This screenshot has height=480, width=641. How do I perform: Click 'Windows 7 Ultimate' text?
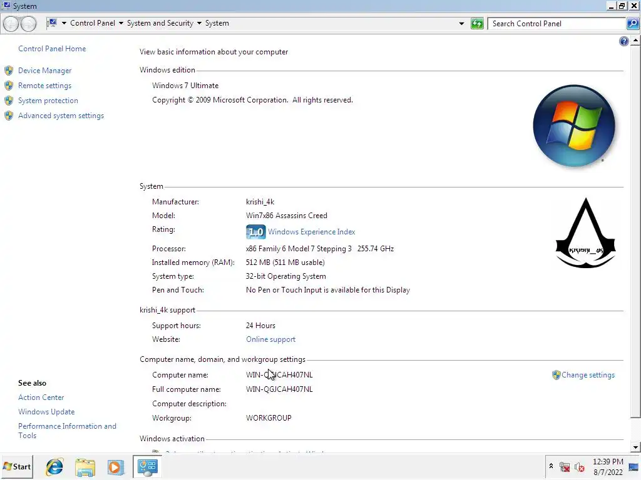(x=185, y=86)
